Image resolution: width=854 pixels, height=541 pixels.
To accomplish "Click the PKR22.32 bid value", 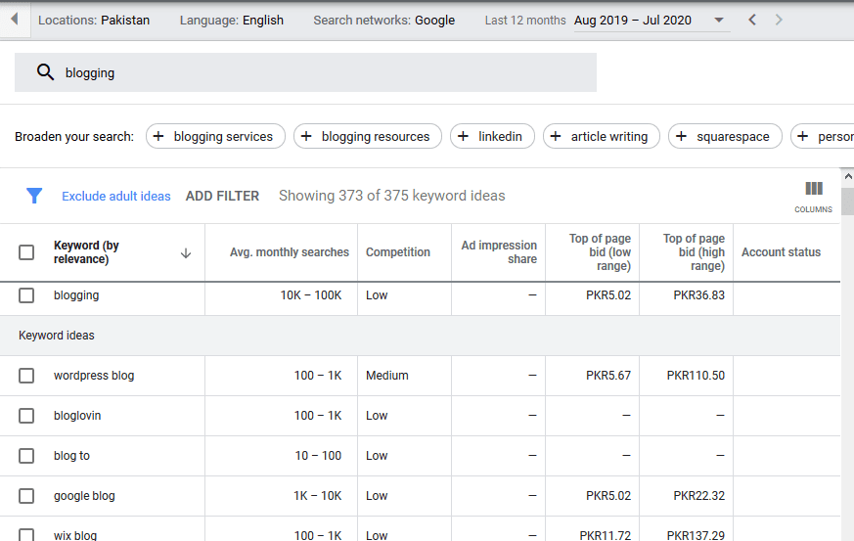I will (x=698, y=496).
